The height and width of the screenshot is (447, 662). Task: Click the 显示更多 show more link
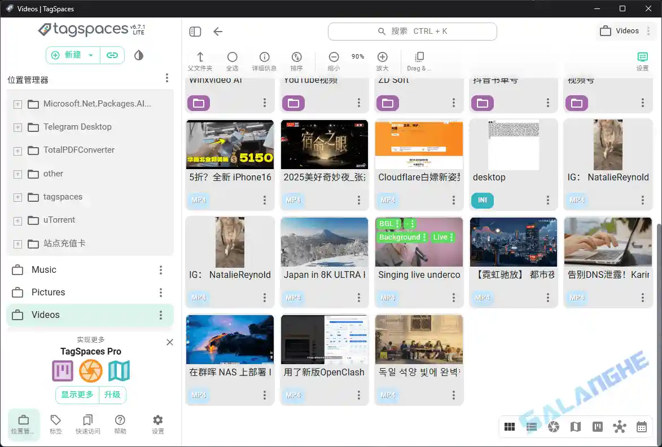click(x=77, y=395)
